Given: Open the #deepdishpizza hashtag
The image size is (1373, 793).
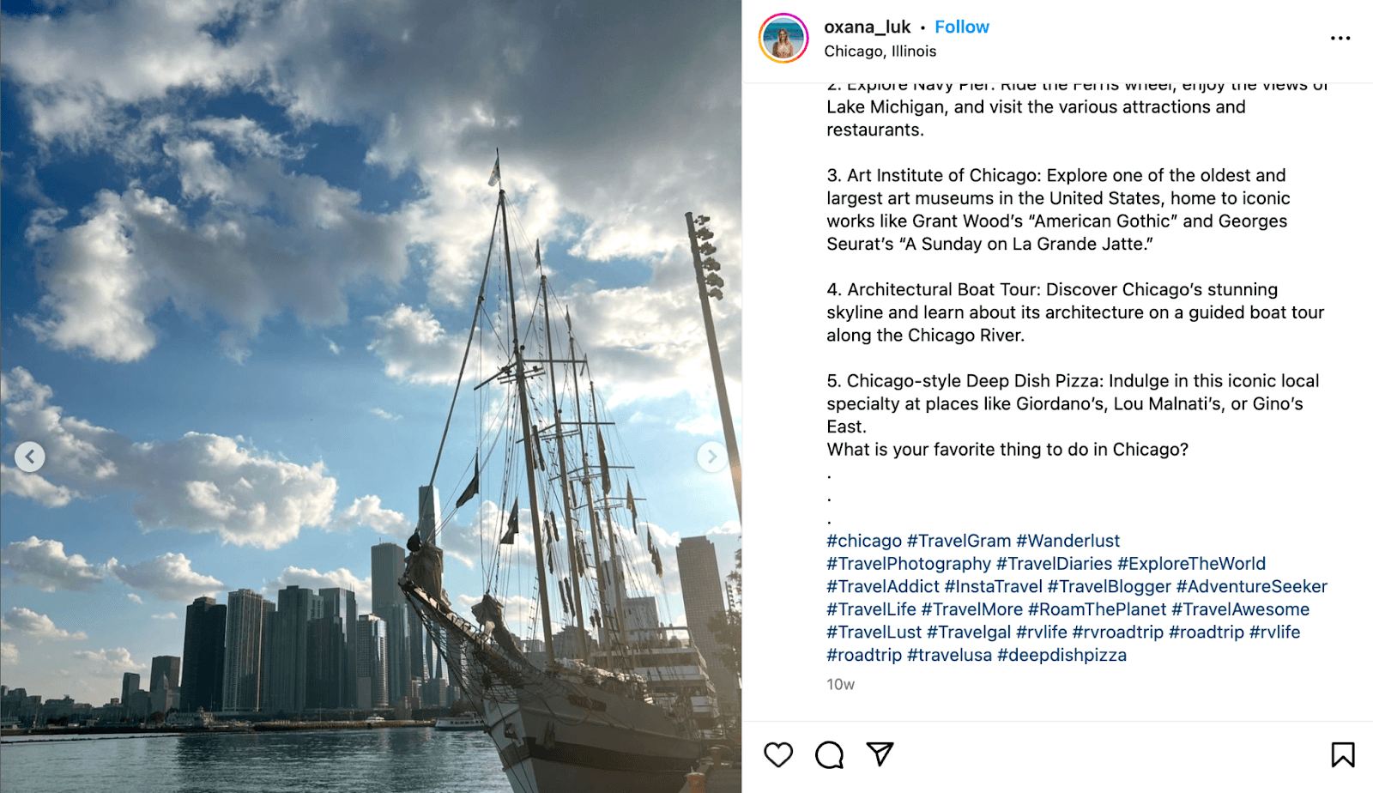Looking at the screenshot, I should [1062, 655].
